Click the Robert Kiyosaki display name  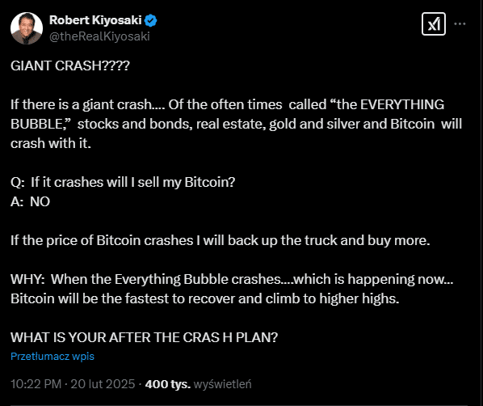[x=95, y=20]
